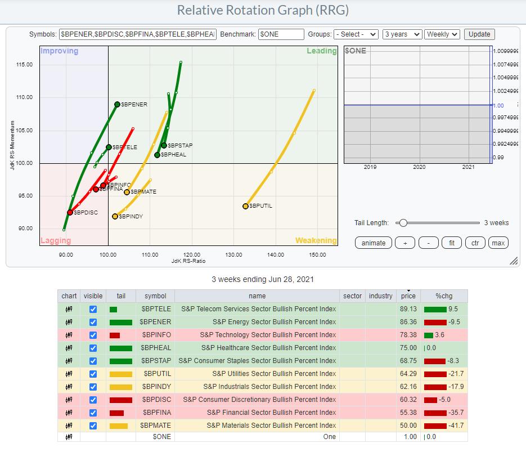
Task: Open chart icon for $BPHEAL row
Action: click(x=69, y=348)
